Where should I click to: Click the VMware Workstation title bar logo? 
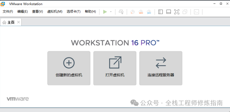tap(3, 4)
